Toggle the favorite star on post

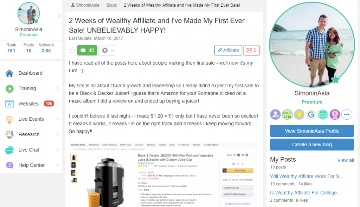click(72, 51)
